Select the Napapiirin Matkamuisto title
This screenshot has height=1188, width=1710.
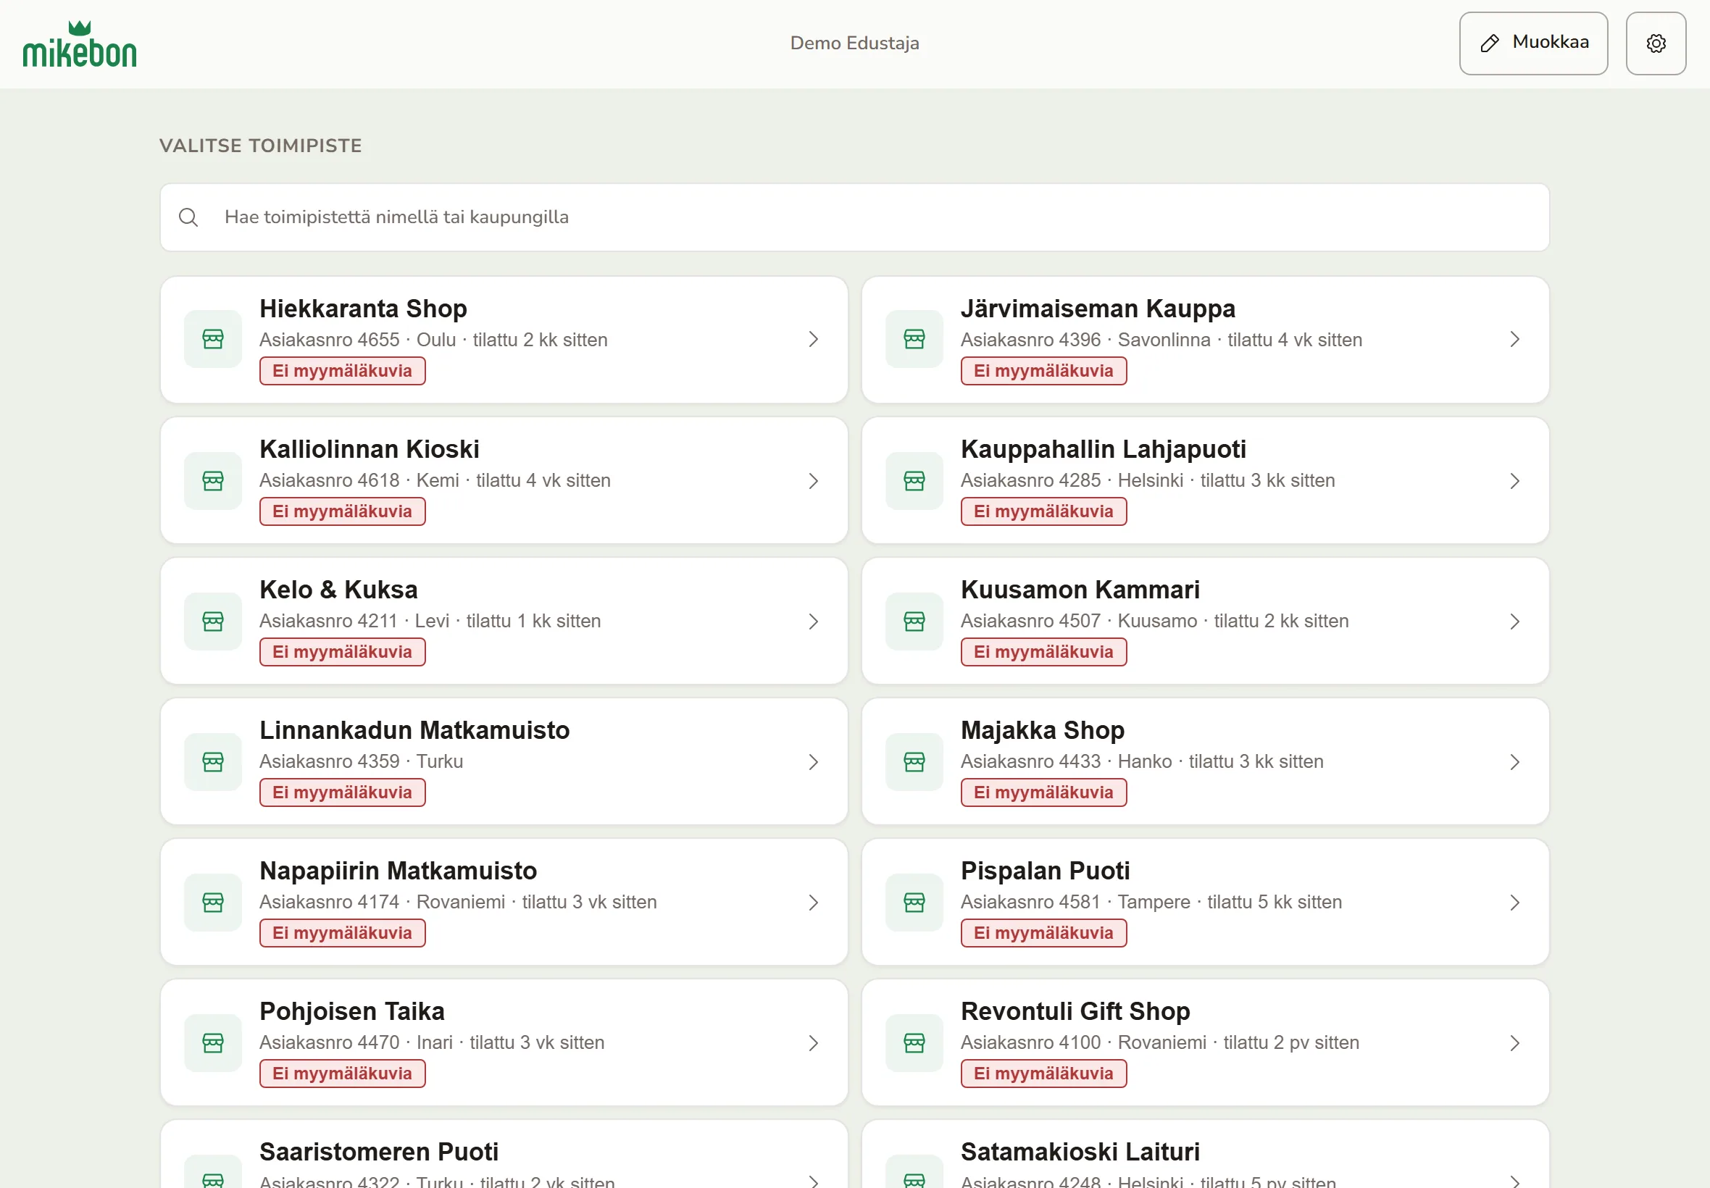point(399,871)
